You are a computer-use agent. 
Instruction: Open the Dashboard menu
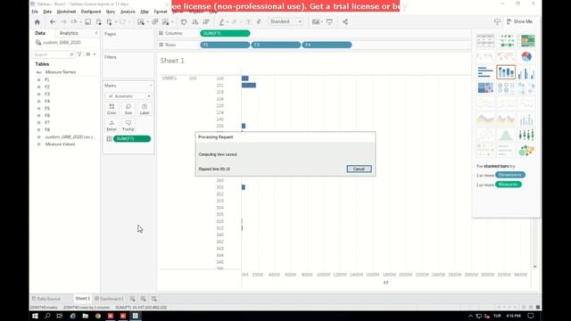click(91, 12)
